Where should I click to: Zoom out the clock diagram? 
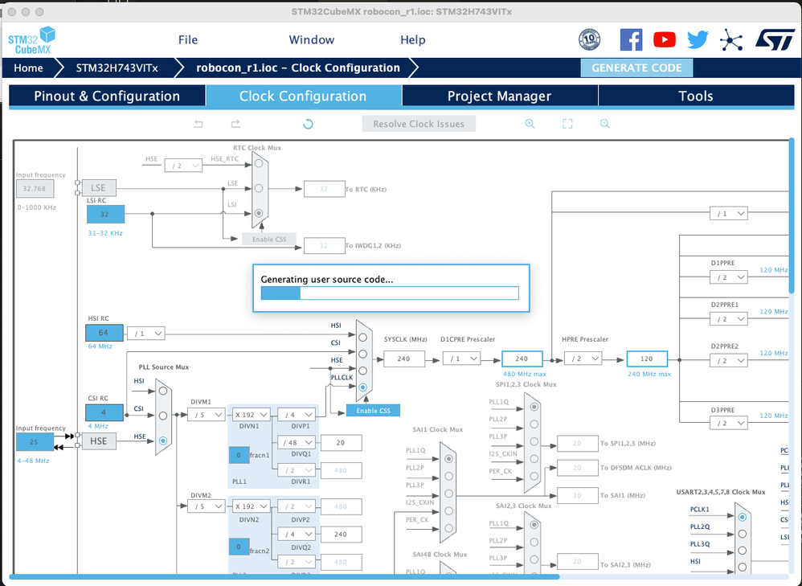(604, 124)
